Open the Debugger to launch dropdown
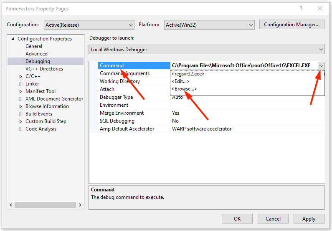The width and height of the screenshot is (332, 231). 206,50
